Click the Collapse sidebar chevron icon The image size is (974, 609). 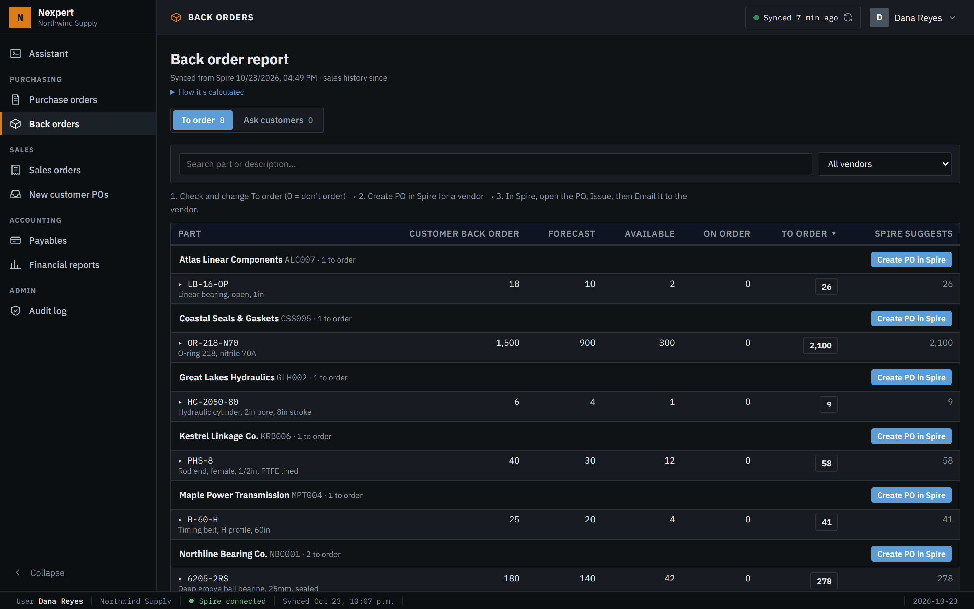point(18,572)
